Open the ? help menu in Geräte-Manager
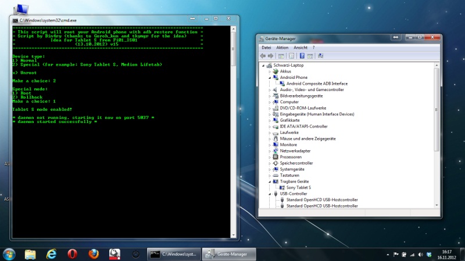Viewport: 465px width, 261px height. [313, 48]
